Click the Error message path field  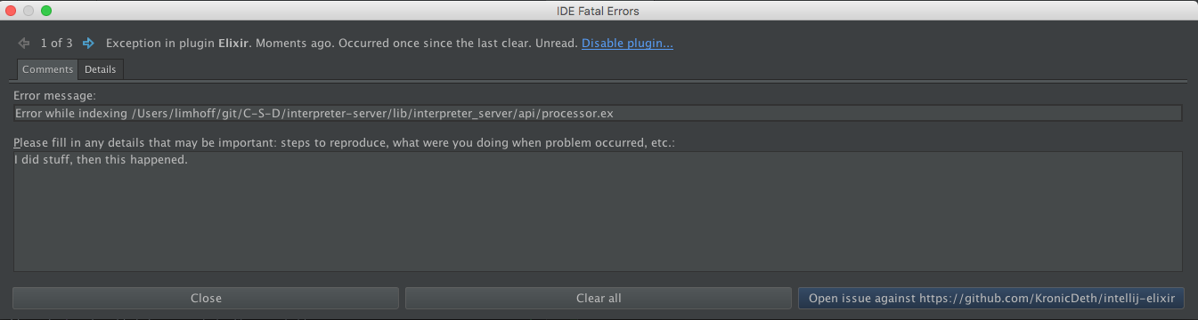pos(598,113)
